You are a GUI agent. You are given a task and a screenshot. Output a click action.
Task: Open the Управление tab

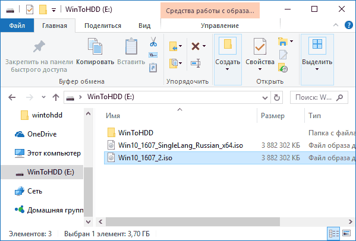point(220,26)
